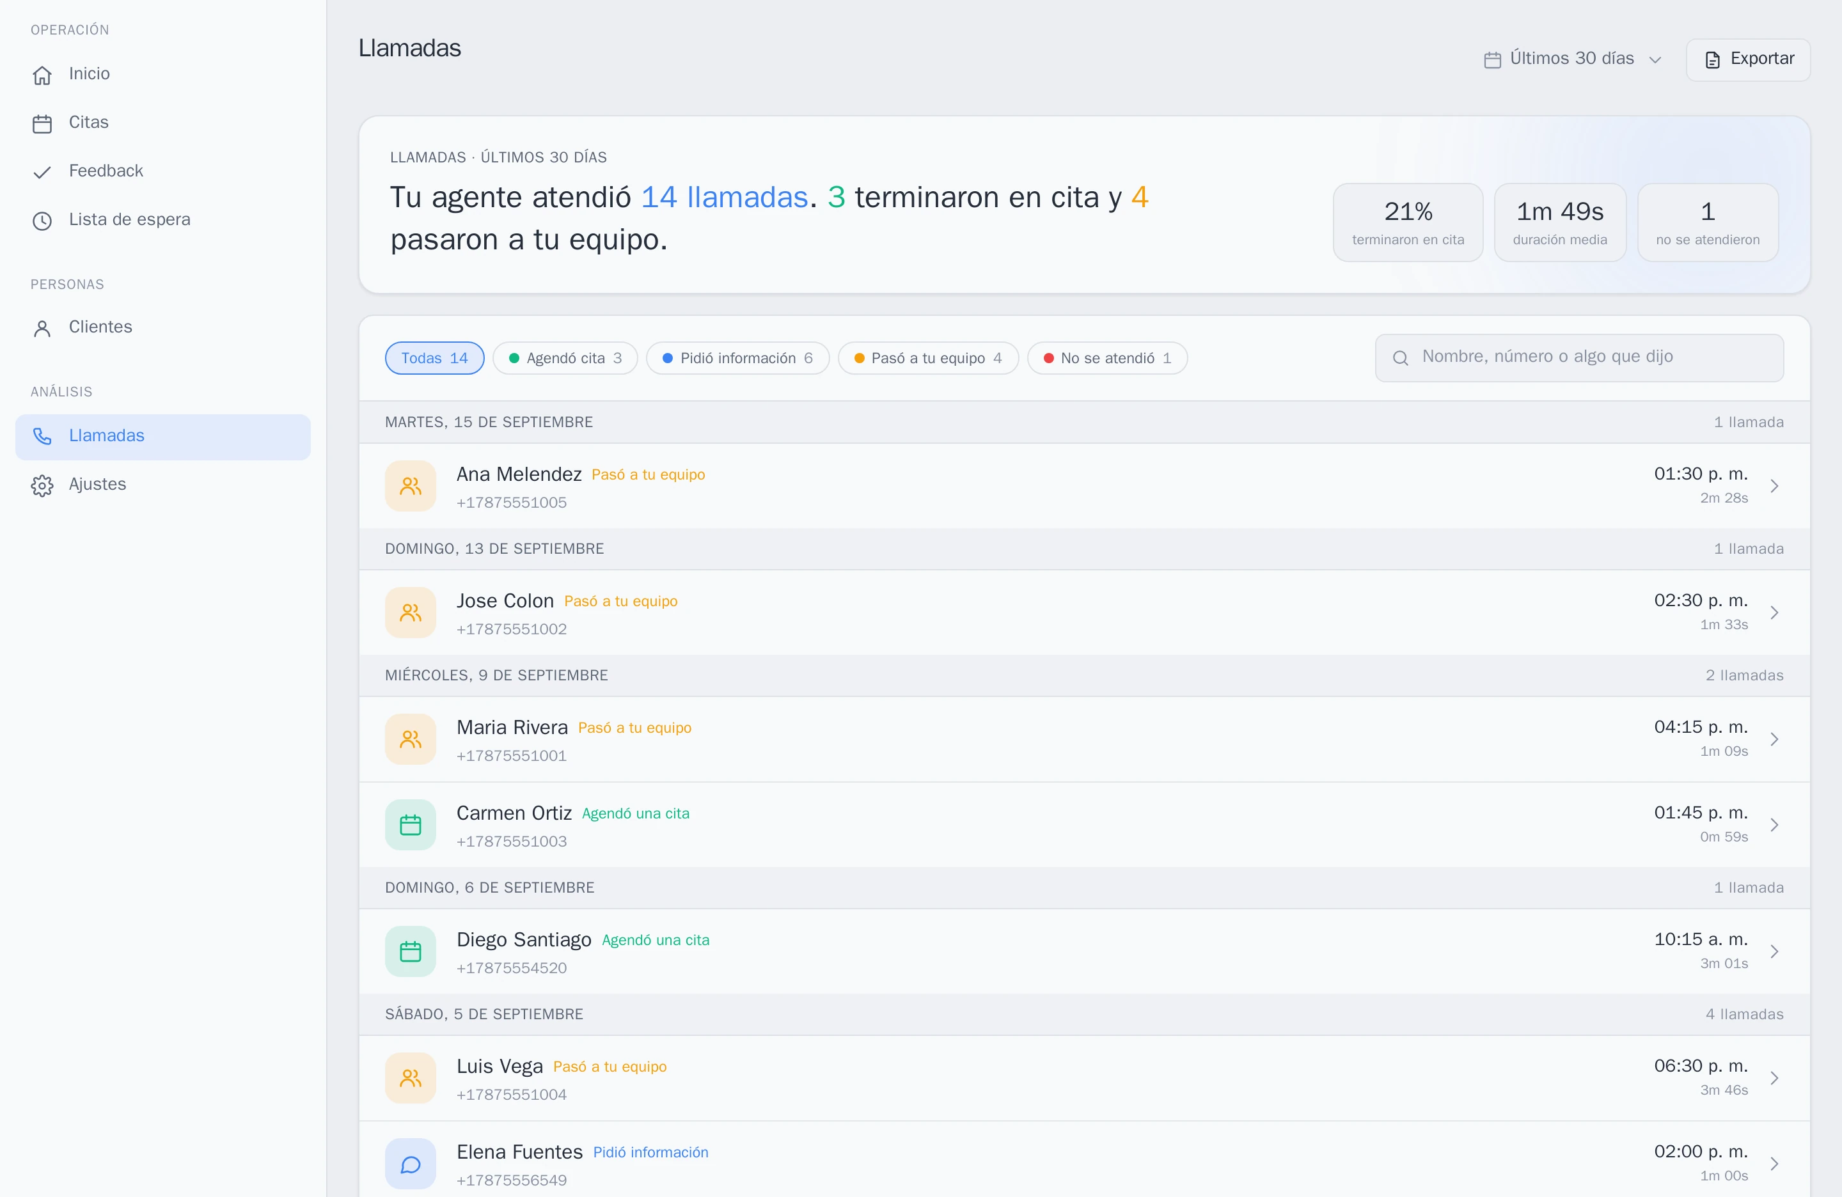Click Elena Fuentes' blue chat bubble icon
The image size is (1842, 1197).
(x=410, y=1164)
